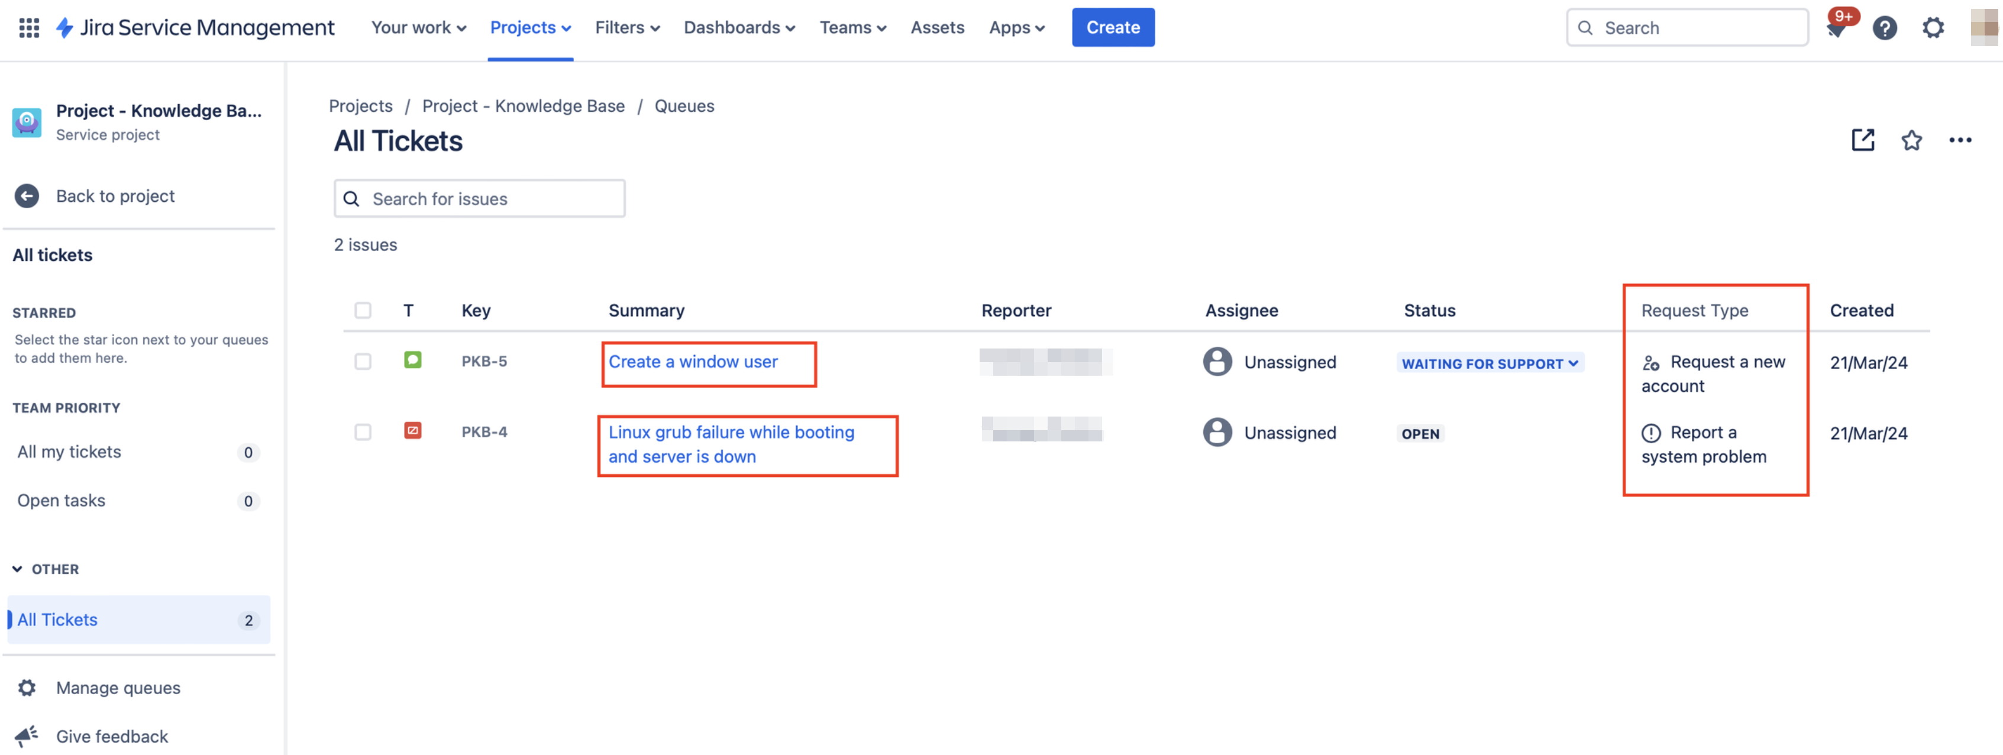Open the app switcher grid icon
The height and width of the screenshot is (755, 2003).
29,28
